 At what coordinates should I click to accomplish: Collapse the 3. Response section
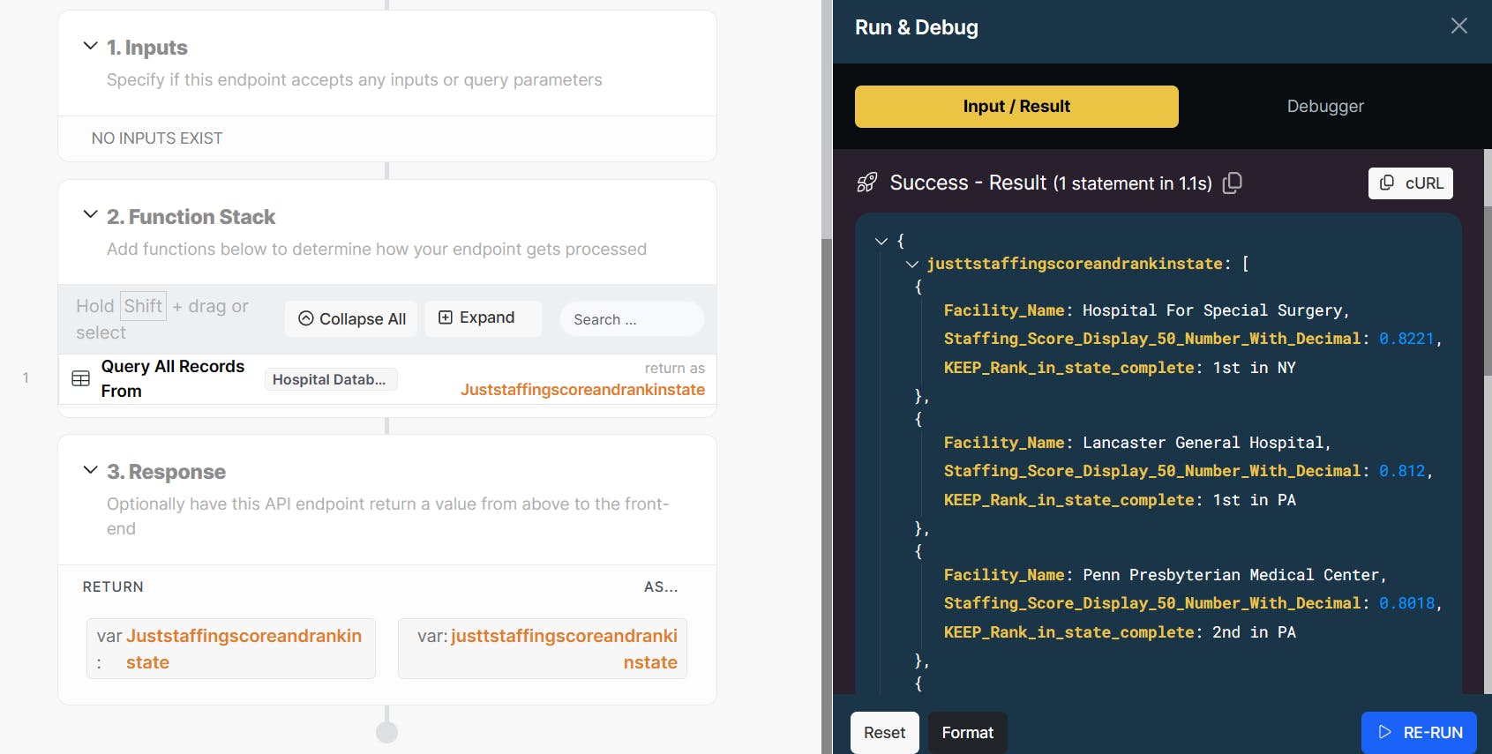coord(90,470)
